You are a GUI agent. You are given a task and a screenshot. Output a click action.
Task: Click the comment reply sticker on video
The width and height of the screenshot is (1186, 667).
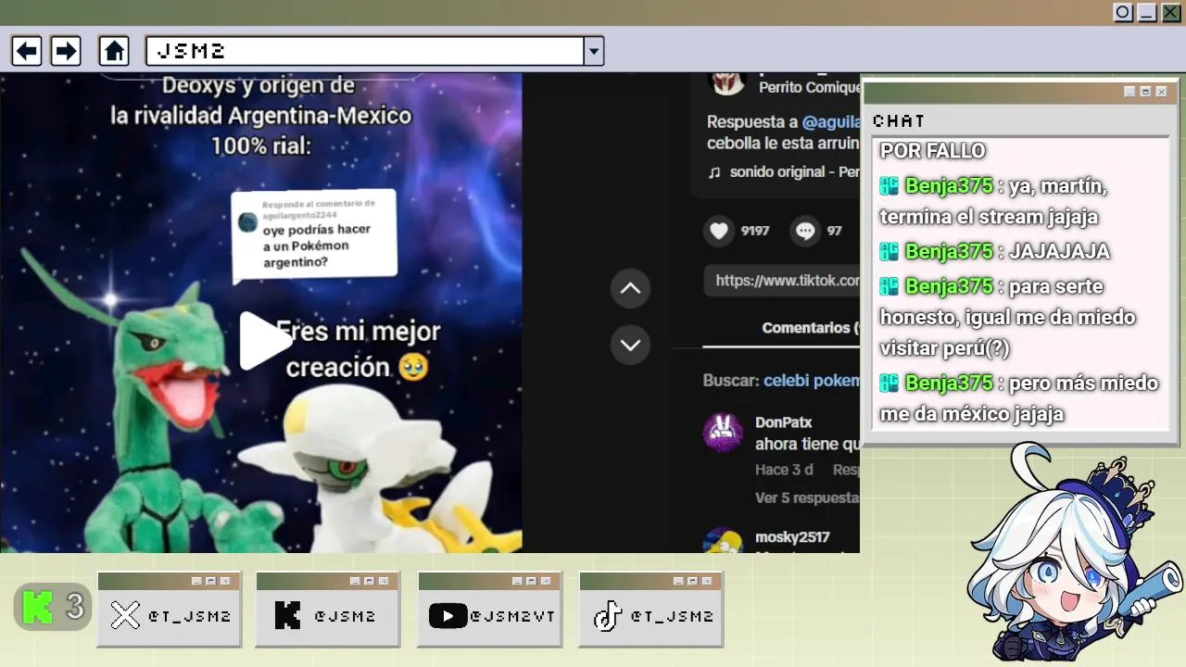pyautogui.click(x=314, y=235)
